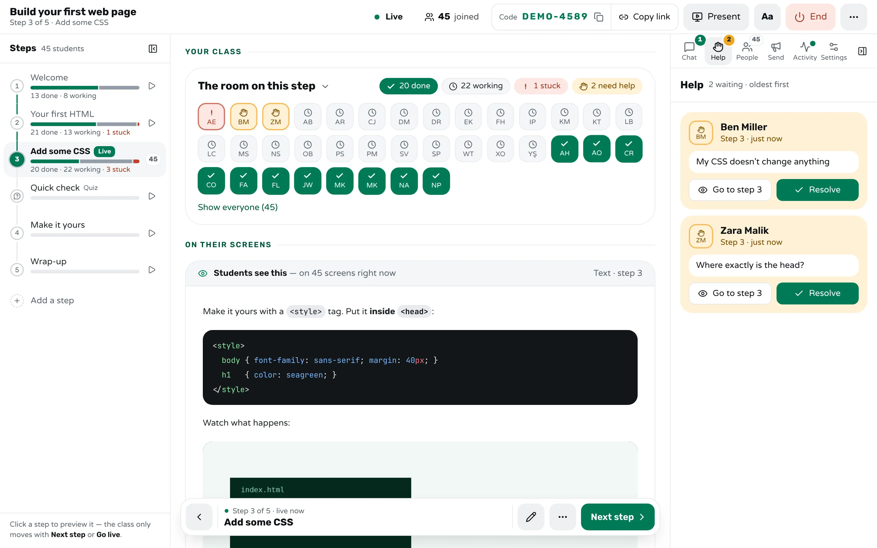End the live session
The height and width of the screenshot is (548, 877).
pyautogui.click(x=810, y=17)
